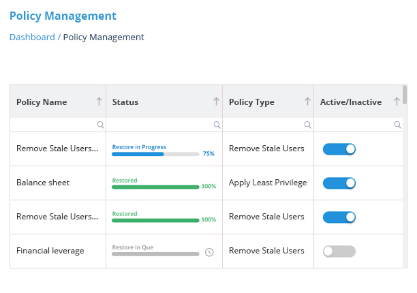Click Restore in Que status label
Image resolution: width=417 pixels, height=293 pixels.
132,247
